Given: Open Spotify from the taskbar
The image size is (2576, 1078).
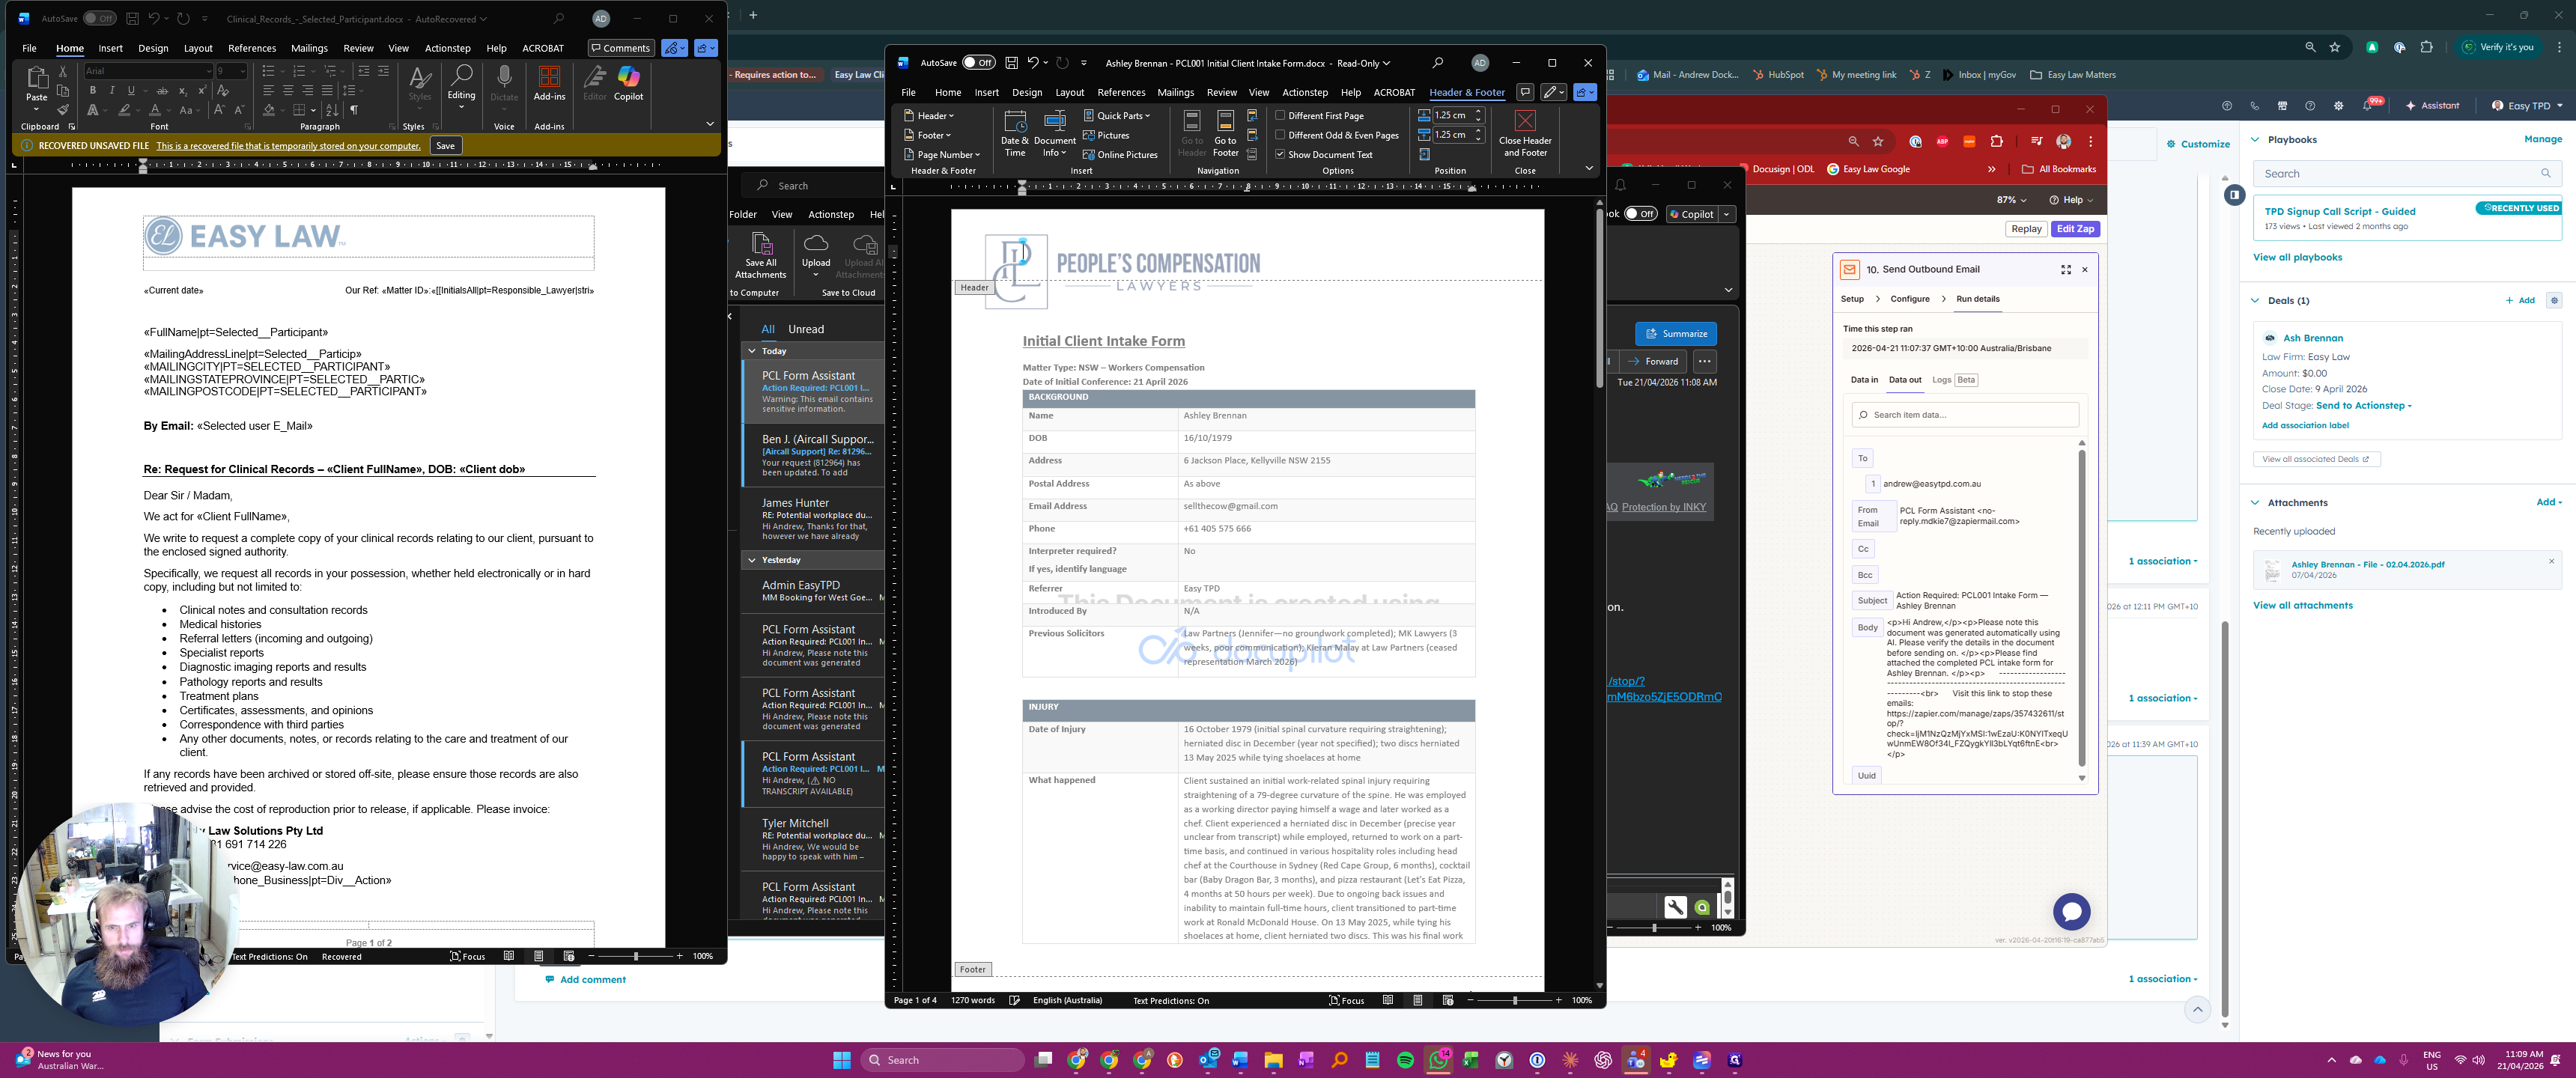Looking at the screenshot, I should tap(1405, 1060).
